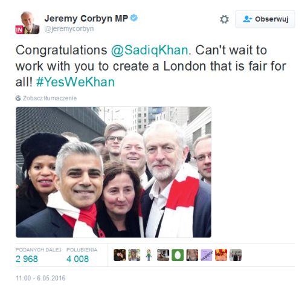Open the @jeremycorbyn handle link

69,29
